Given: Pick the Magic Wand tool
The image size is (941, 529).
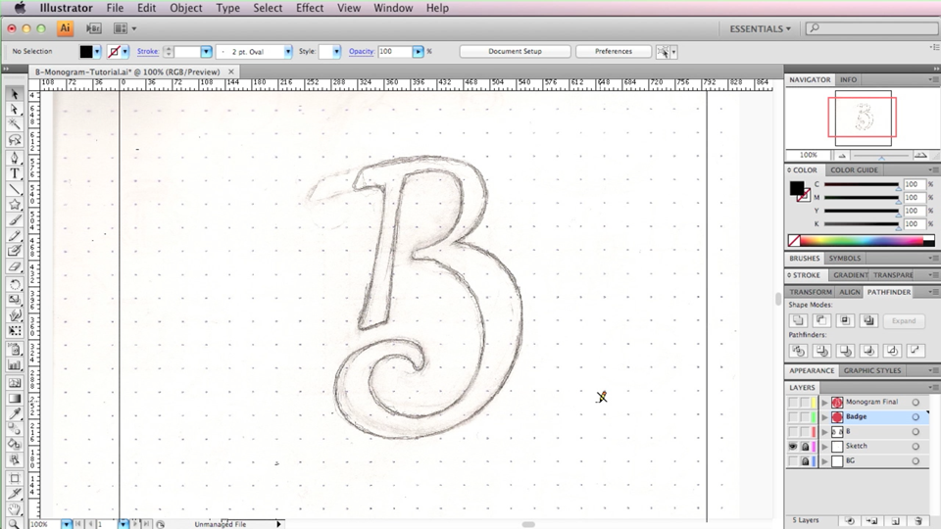Looking at the screenshot, I should coord(15,124).
